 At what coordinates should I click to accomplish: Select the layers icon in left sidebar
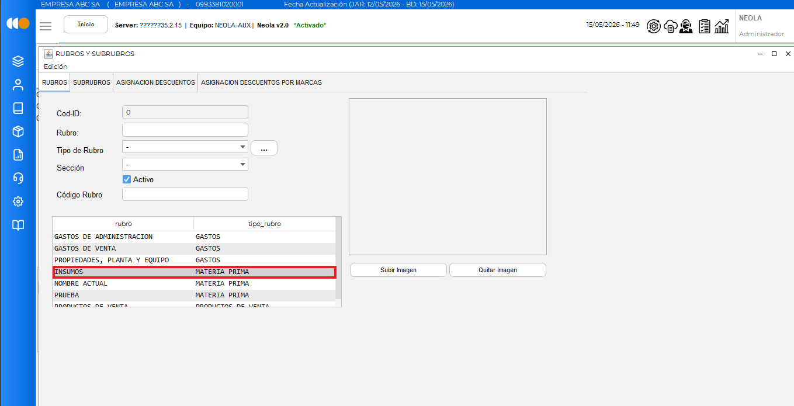pos(18,61)
